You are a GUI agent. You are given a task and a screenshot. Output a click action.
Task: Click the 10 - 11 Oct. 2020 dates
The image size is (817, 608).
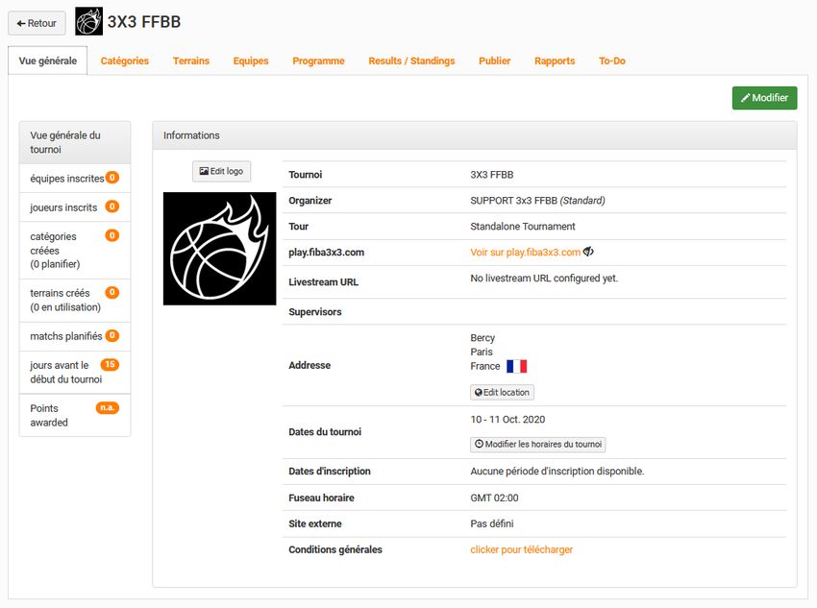point(508,420)
